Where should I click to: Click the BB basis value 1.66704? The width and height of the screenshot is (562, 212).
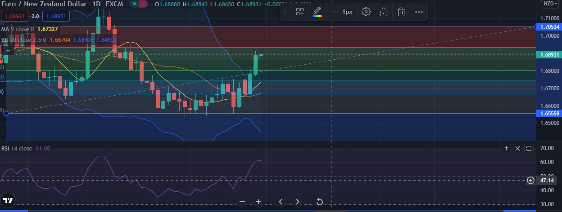click(x=61, y=40)
